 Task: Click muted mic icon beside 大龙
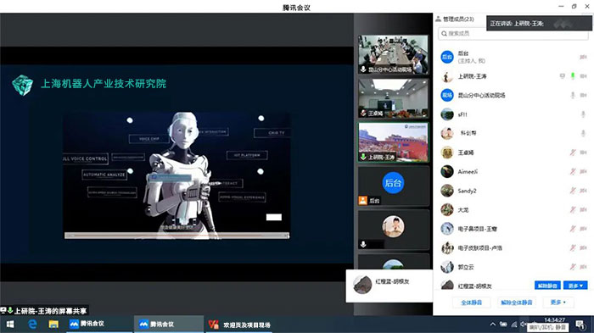click(x=573, y=209)
